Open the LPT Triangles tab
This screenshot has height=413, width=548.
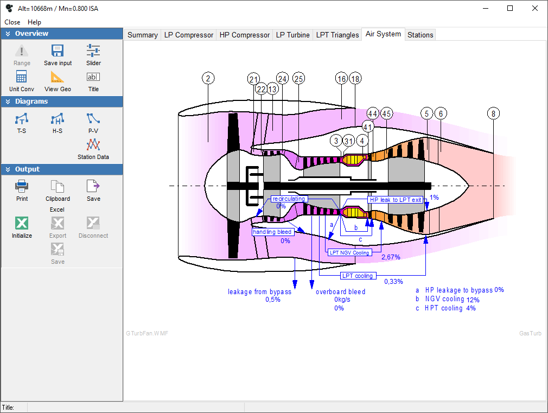pos(337,34)
